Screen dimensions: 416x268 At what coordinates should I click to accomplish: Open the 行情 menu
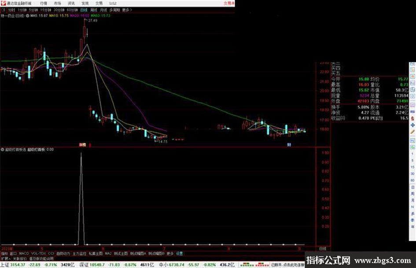coord(44,4)
